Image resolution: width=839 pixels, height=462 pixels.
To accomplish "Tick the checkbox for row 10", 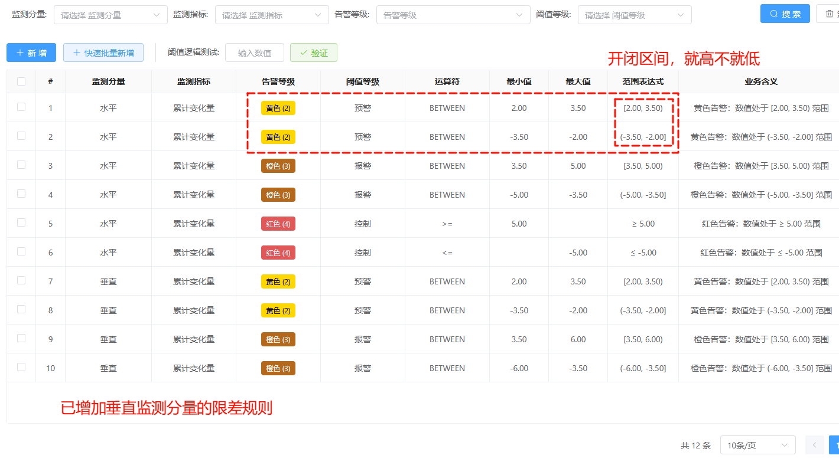I will [21, 367].
